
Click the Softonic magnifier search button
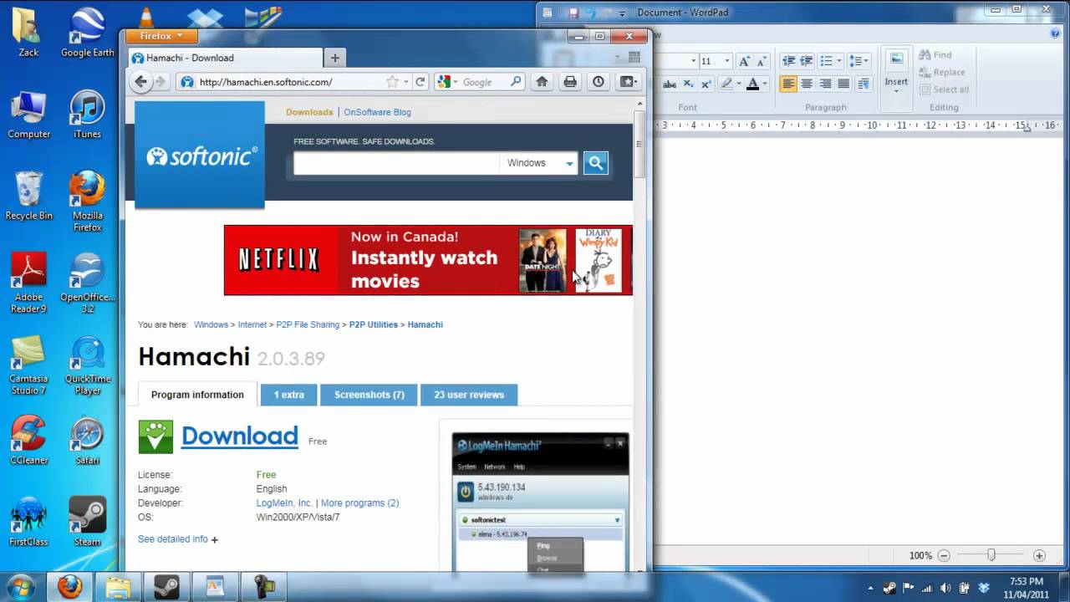pos(596,163)
